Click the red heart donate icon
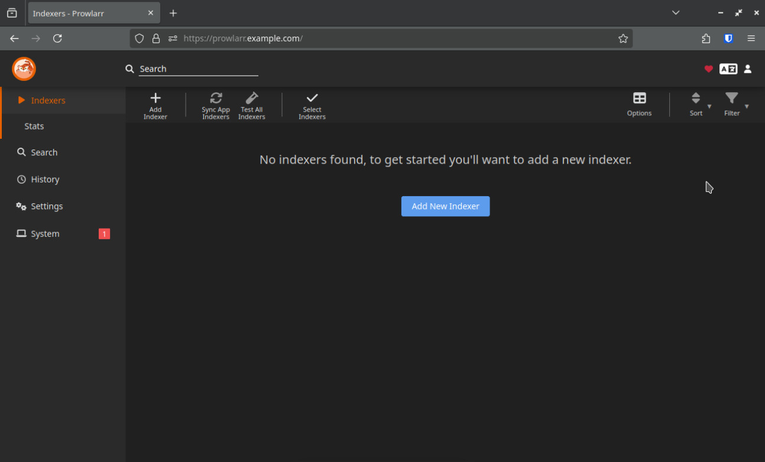The width and height of the screenshot is (765, 462). 708,69
